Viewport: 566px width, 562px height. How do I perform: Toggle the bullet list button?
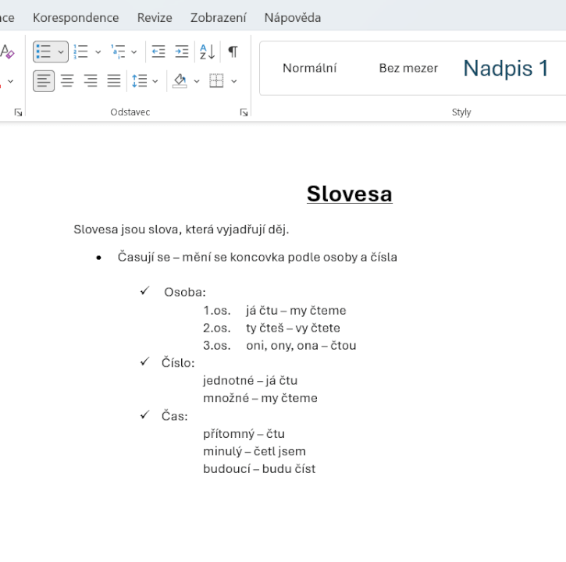pyautogui.click(x=44, y=52)
